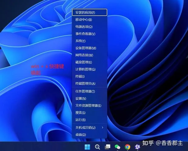Open 事件查看器(V)
Image resolution: width=188 pixels, height=151 pixels.
pos(89,34)
